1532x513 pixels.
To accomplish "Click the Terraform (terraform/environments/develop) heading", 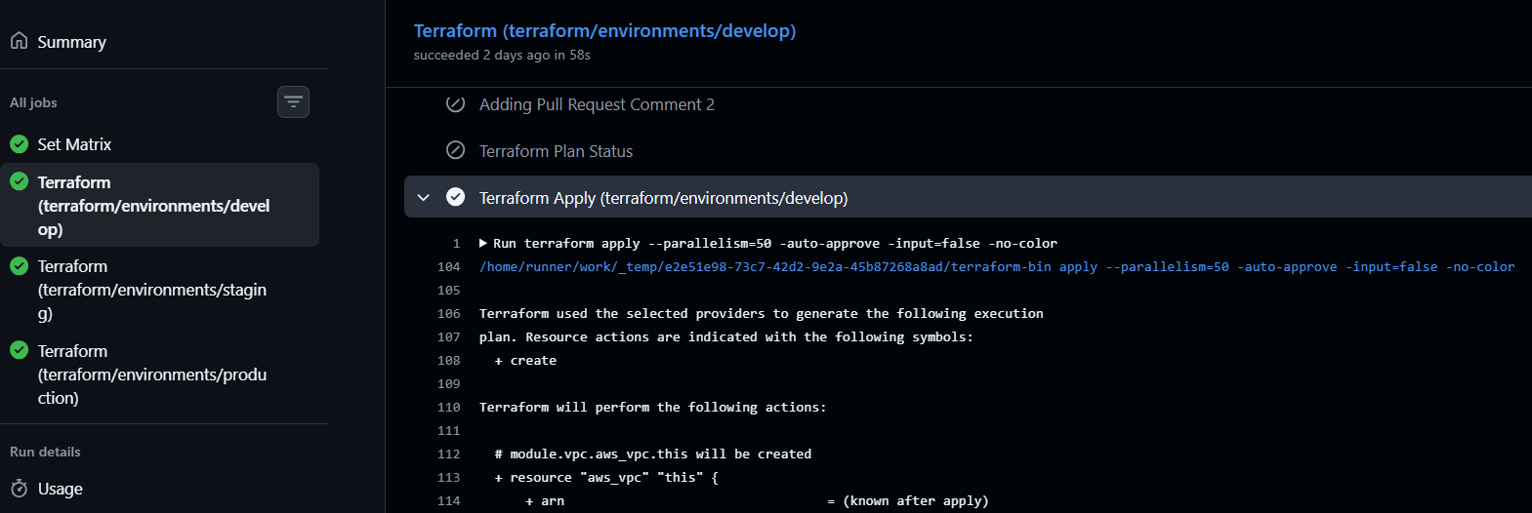I will pos(604,31).
